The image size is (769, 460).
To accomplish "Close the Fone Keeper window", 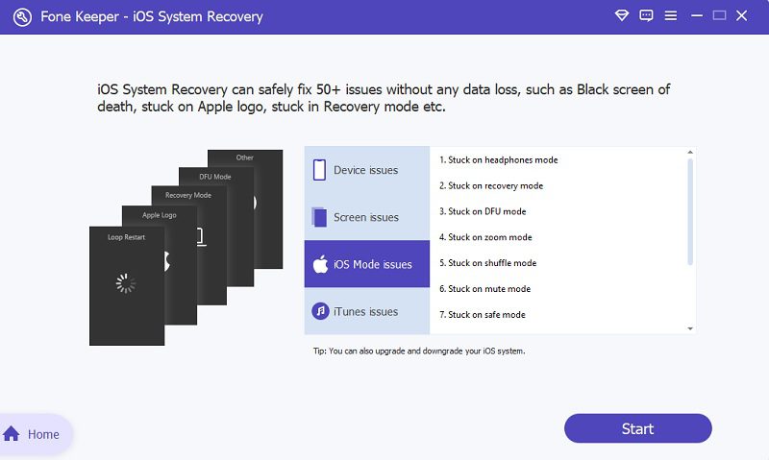I will click(x=741, y=15).
